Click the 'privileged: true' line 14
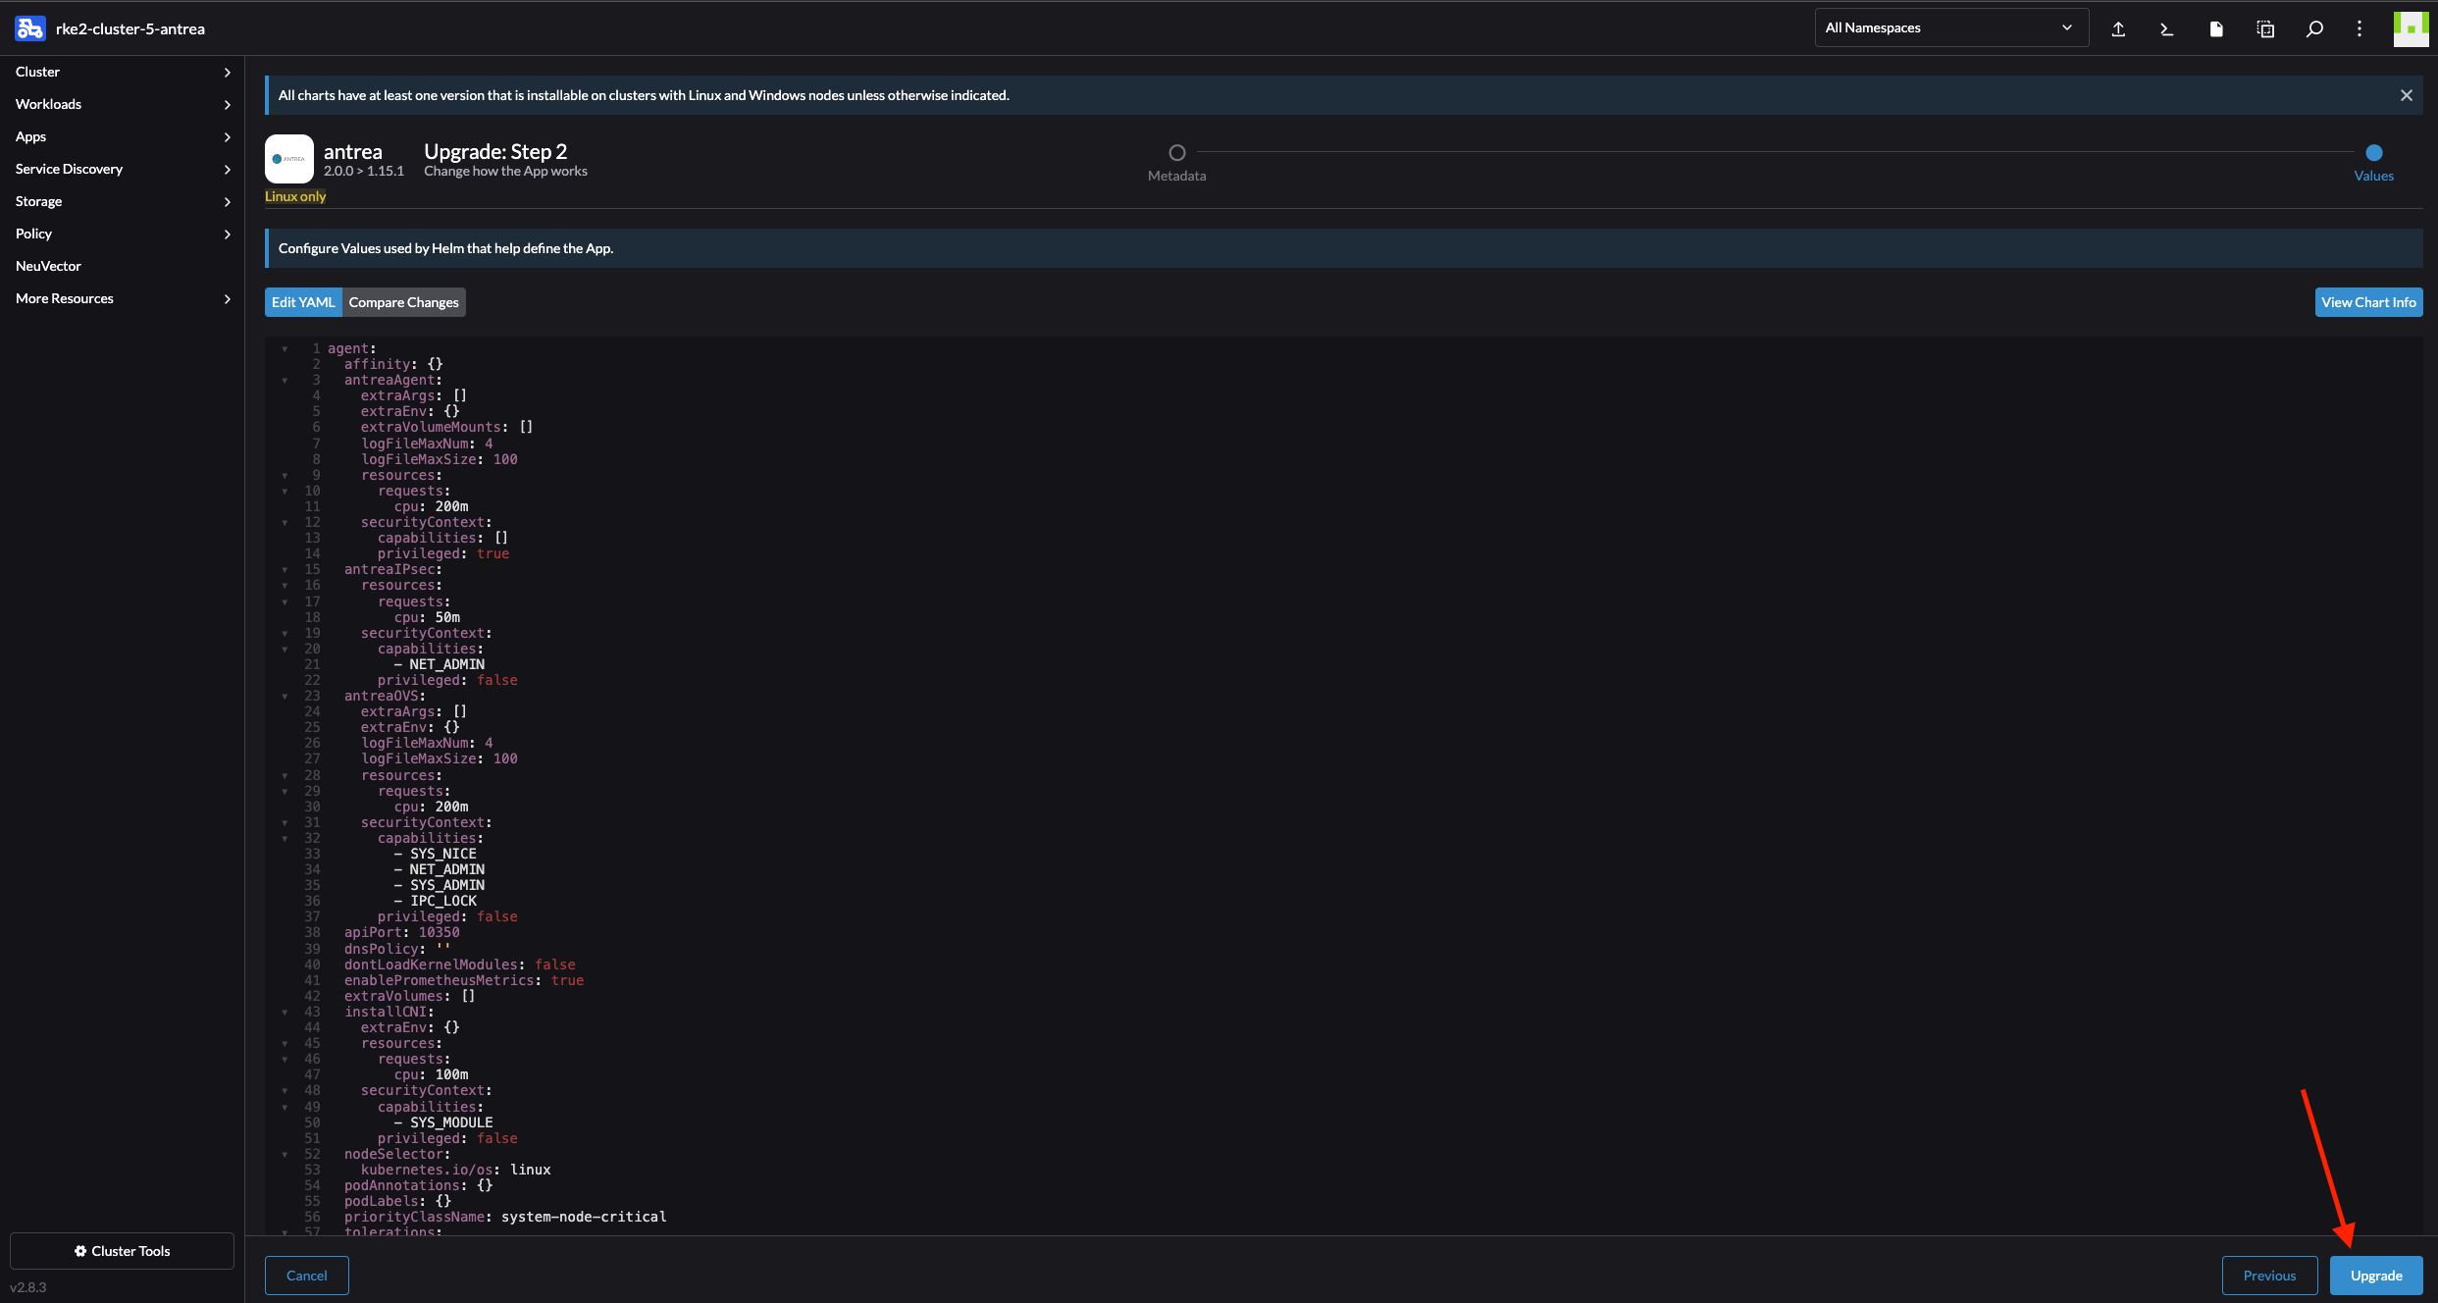The width and height of the screenshot is (2438, 1303). coord(443,553)
